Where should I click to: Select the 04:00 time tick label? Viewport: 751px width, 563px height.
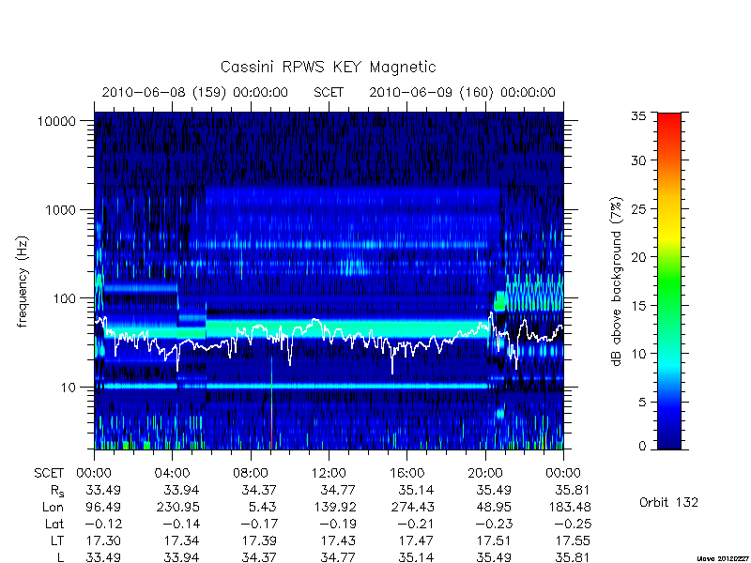[172, 474]
